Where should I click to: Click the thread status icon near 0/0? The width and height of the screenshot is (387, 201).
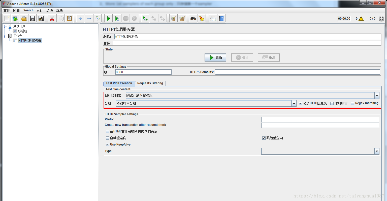(x=381, y=19)
